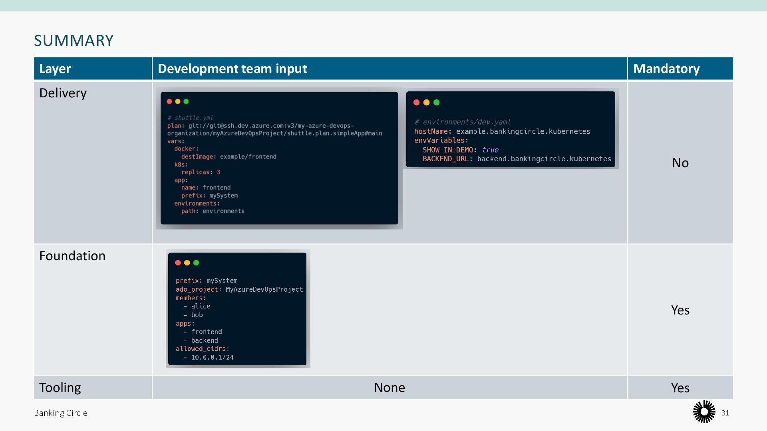
Task: Click the SUMMARY slide title
Action: click(x=74, y=41)
